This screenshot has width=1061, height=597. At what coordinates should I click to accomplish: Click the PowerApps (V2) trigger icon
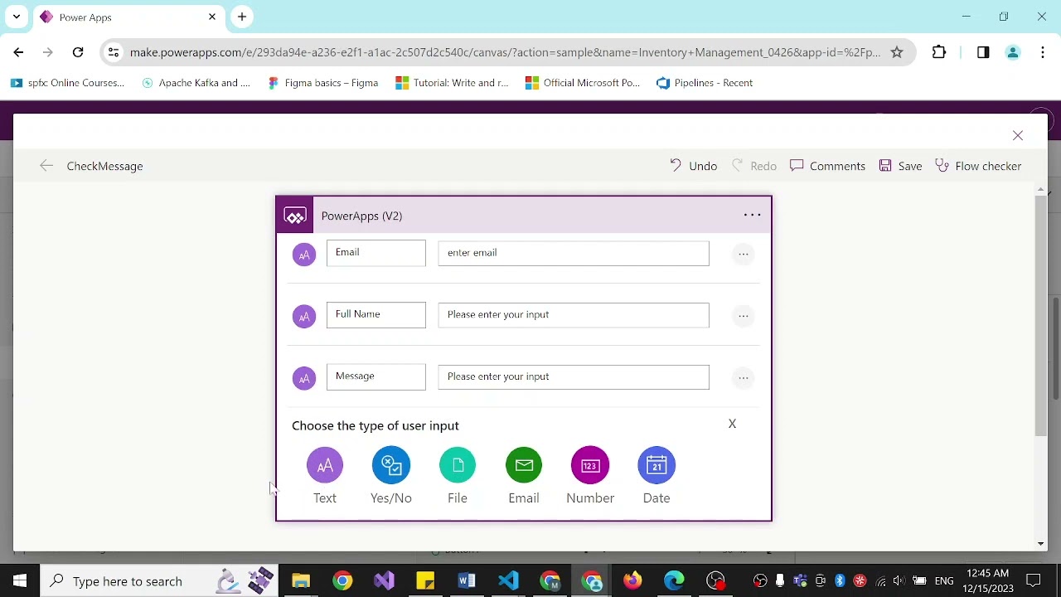295,216
